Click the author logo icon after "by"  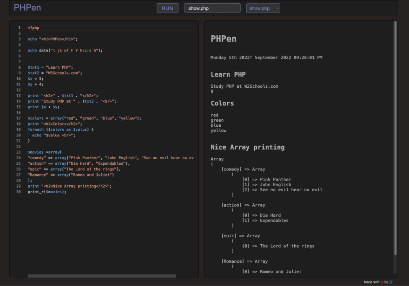[391, 282]
